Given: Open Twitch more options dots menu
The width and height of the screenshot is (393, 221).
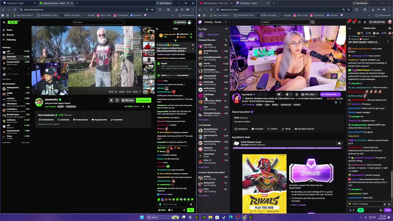Looking at the screenshot, I should (x=226, y=22).
